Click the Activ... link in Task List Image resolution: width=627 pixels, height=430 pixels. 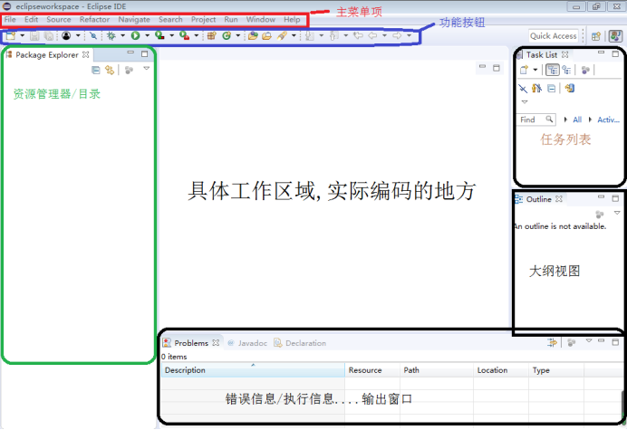pyautogui.click(x=608, y=119)
